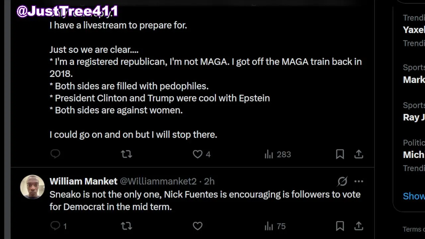Visit the @Williammanket2 handle link

[x=158, y=181]
